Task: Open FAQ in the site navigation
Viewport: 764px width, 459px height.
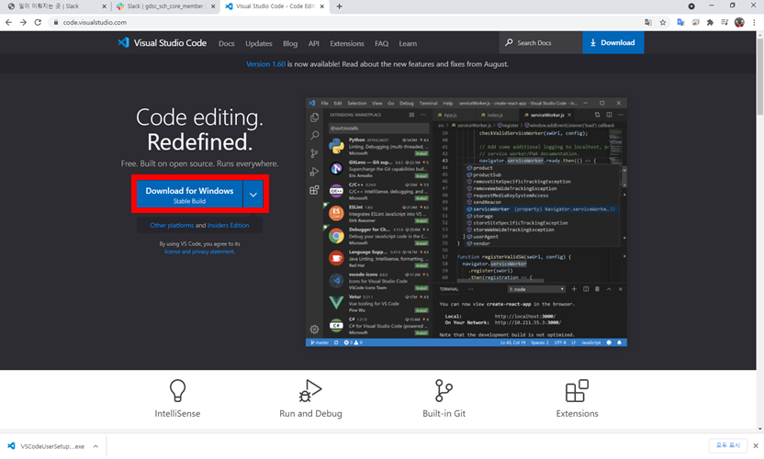Action: point(381,43)
